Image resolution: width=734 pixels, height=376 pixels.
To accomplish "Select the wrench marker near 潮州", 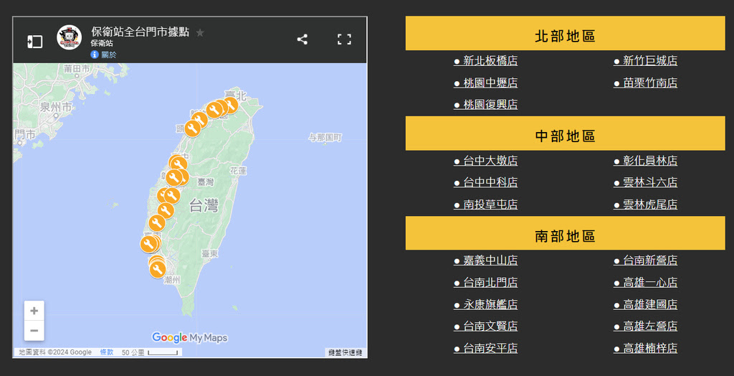I will coord(158,270).
